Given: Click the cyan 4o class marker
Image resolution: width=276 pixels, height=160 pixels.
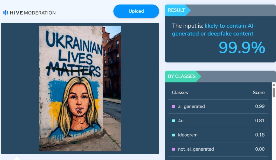Looking at the screenshot, I should pos(173,121).
